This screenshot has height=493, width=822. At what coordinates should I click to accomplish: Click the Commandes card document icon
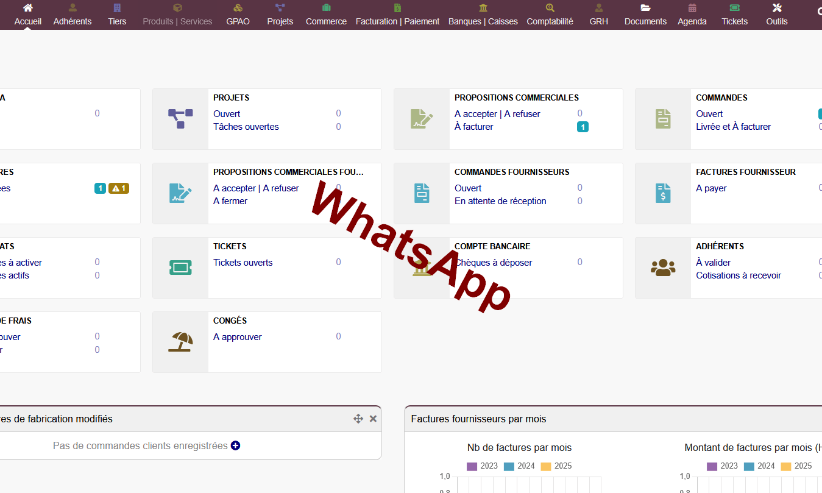(x=663, y=119)
